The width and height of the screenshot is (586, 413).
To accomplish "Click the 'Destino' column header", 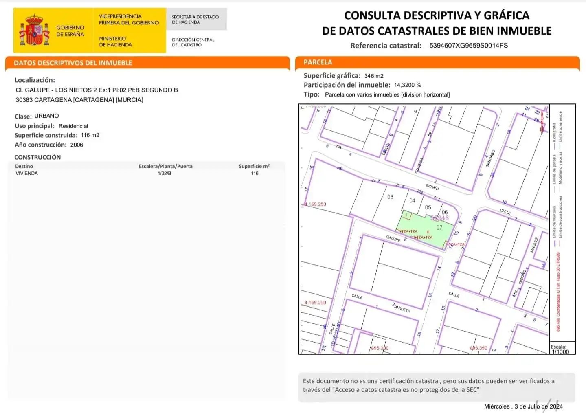I will pyautogui.click(x=24, y=166).
